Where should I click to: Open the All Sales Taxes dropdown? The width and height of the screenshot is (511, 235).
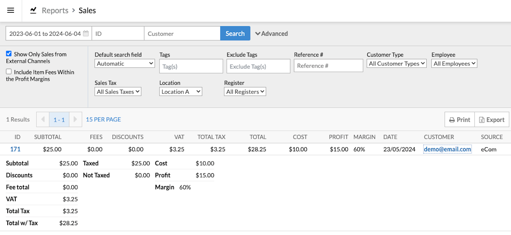pyautogui.click(x=118, y=92)
